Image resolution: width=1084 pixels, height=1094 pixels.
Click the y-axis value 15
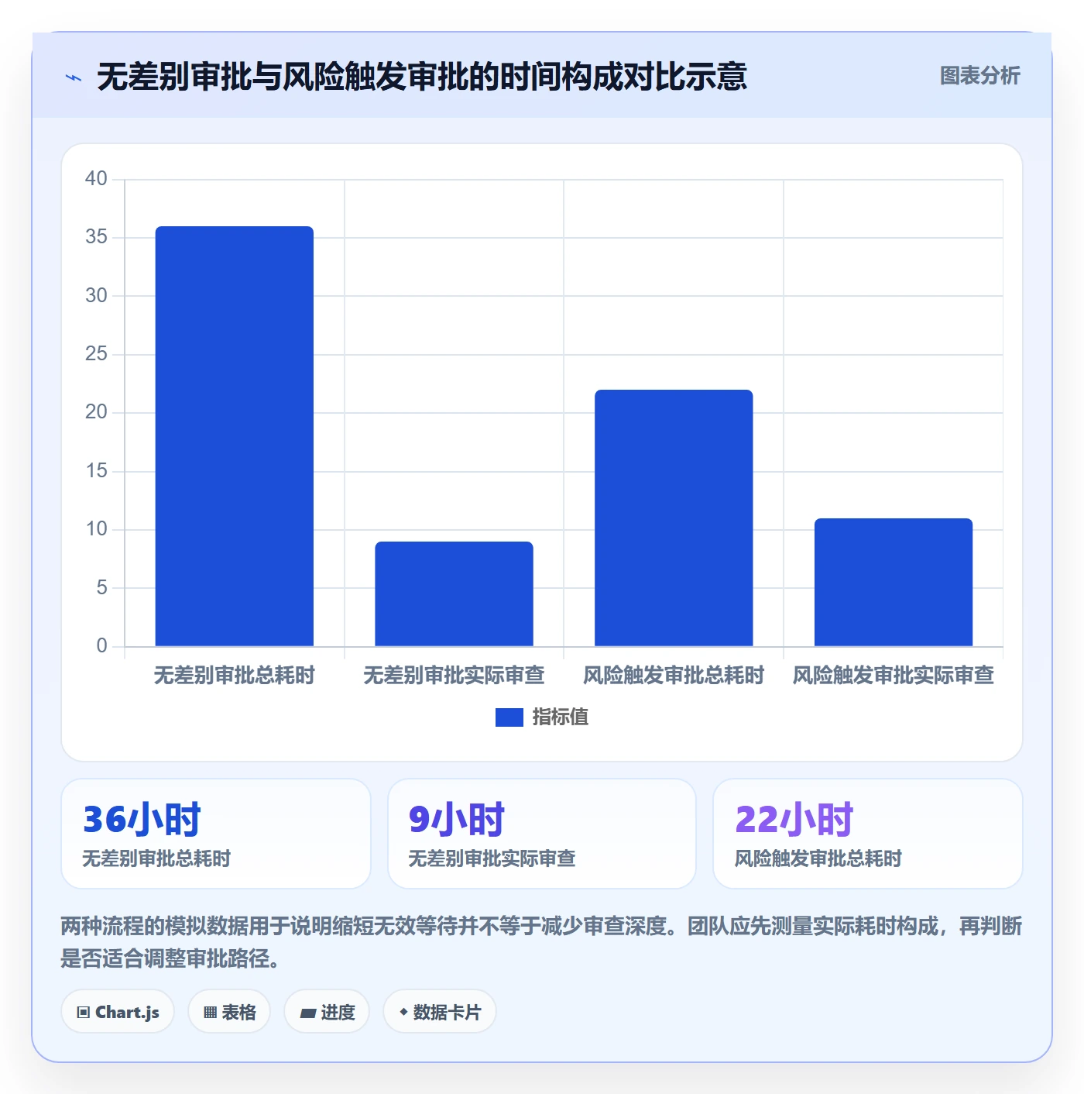click(x=96, y=471)
